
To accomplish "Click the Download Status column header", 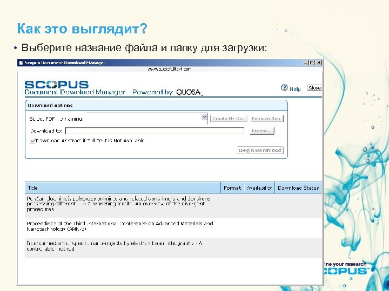I will (298, 188).
